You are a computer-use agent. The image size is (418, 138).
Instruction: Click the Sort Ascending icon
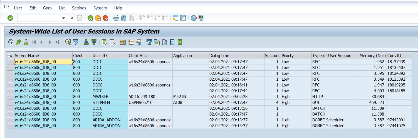(x=86, y=42)
